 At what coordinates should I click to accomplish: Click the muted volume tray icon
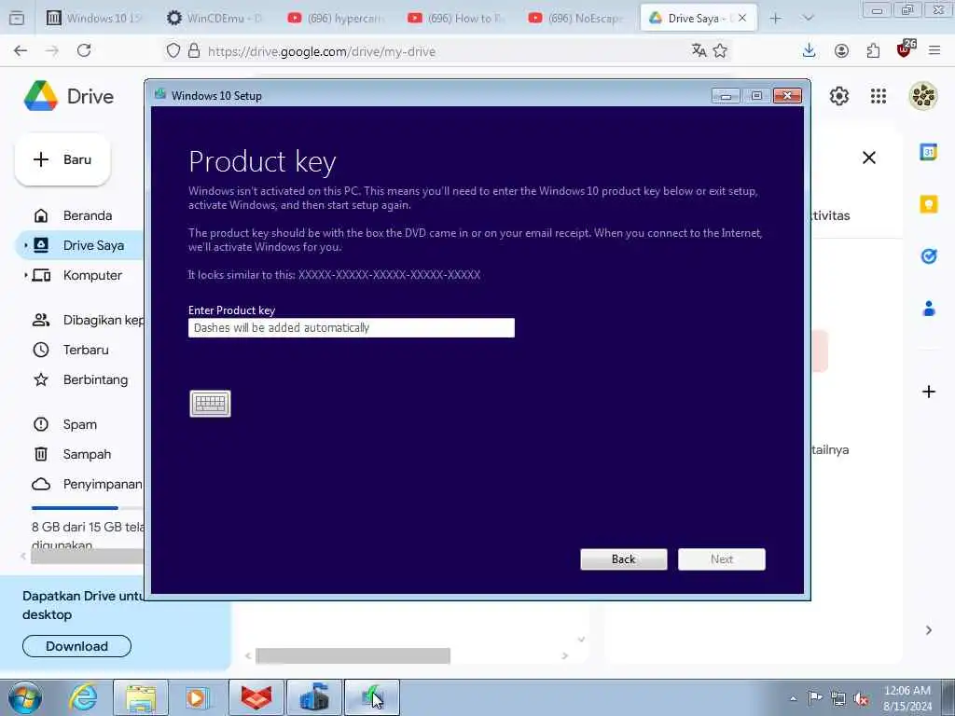tap(861, 698)
